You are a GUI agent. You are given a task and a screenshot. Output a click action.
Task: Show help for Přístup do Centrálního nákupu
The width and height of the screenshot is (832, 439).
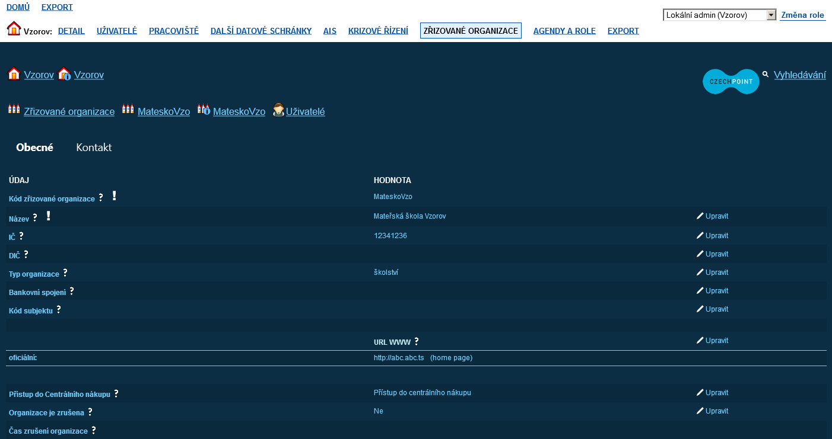116,393
